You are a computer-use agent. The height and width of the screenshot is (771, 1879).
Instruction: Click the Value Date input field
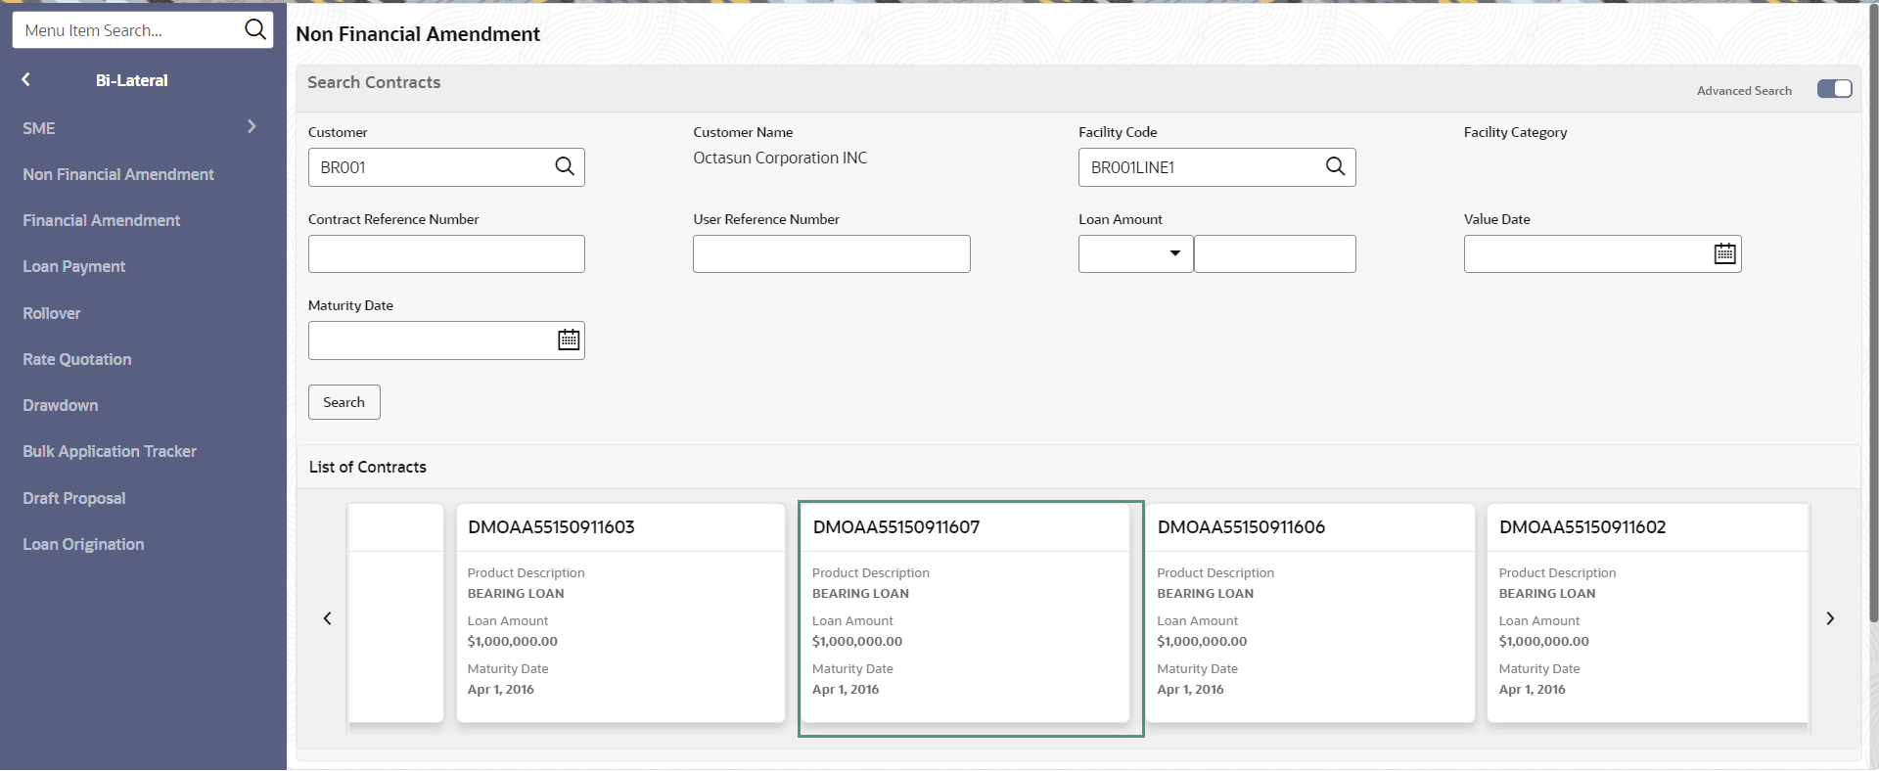tap(1602, 253)
